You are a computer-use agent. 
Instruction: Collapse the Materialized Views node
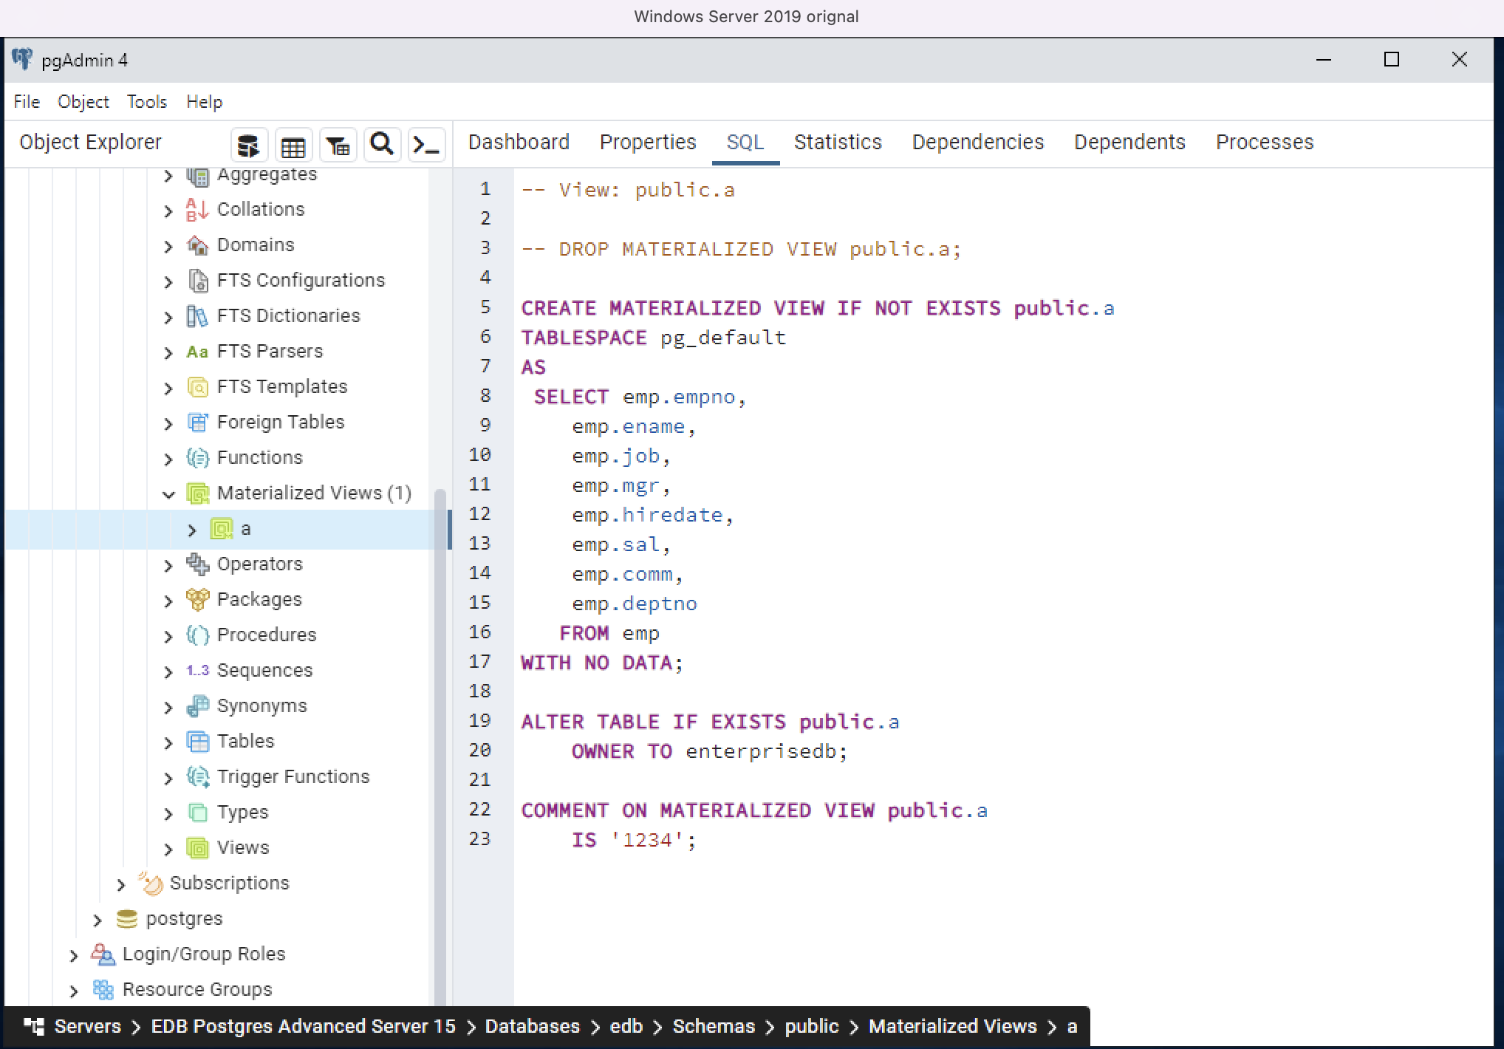pos(169,493)
